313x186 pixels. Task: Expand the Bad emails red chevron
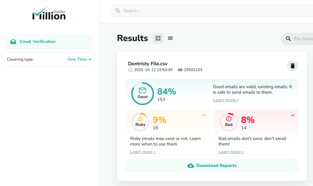pos(293,115)
